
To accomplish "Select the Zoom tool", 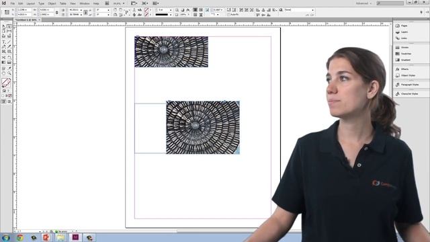I will [x=9, y=73].
